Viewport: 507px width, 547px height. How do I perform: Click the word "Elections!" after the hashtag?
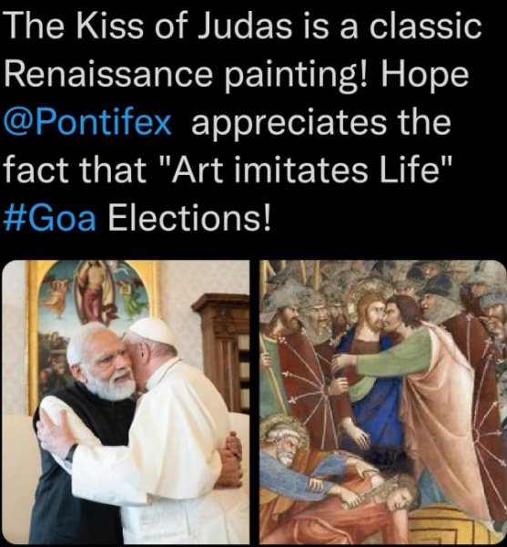point(189,219)
